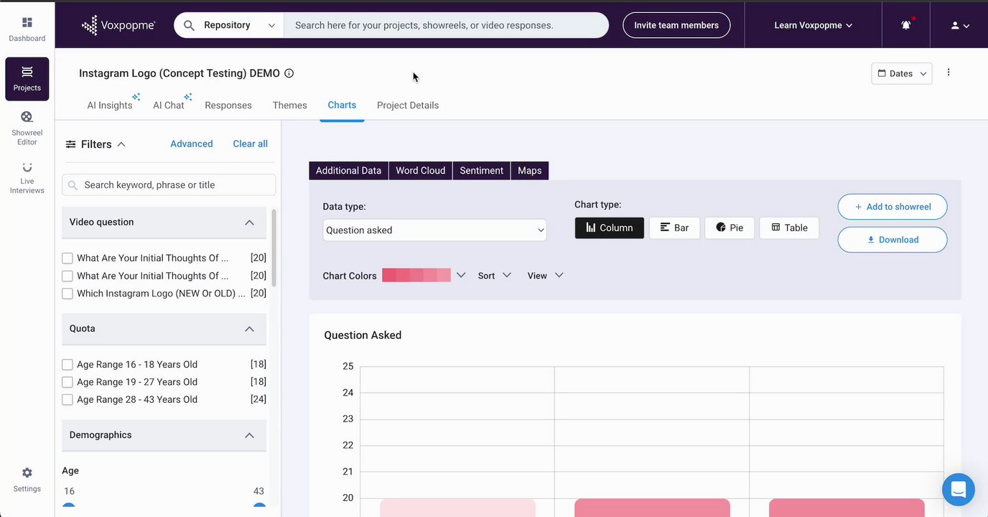The width and height of the screenshot is (988, 517).
Task: Check Age Range 28 - 43 Years Old
Action: pos(67,400)
